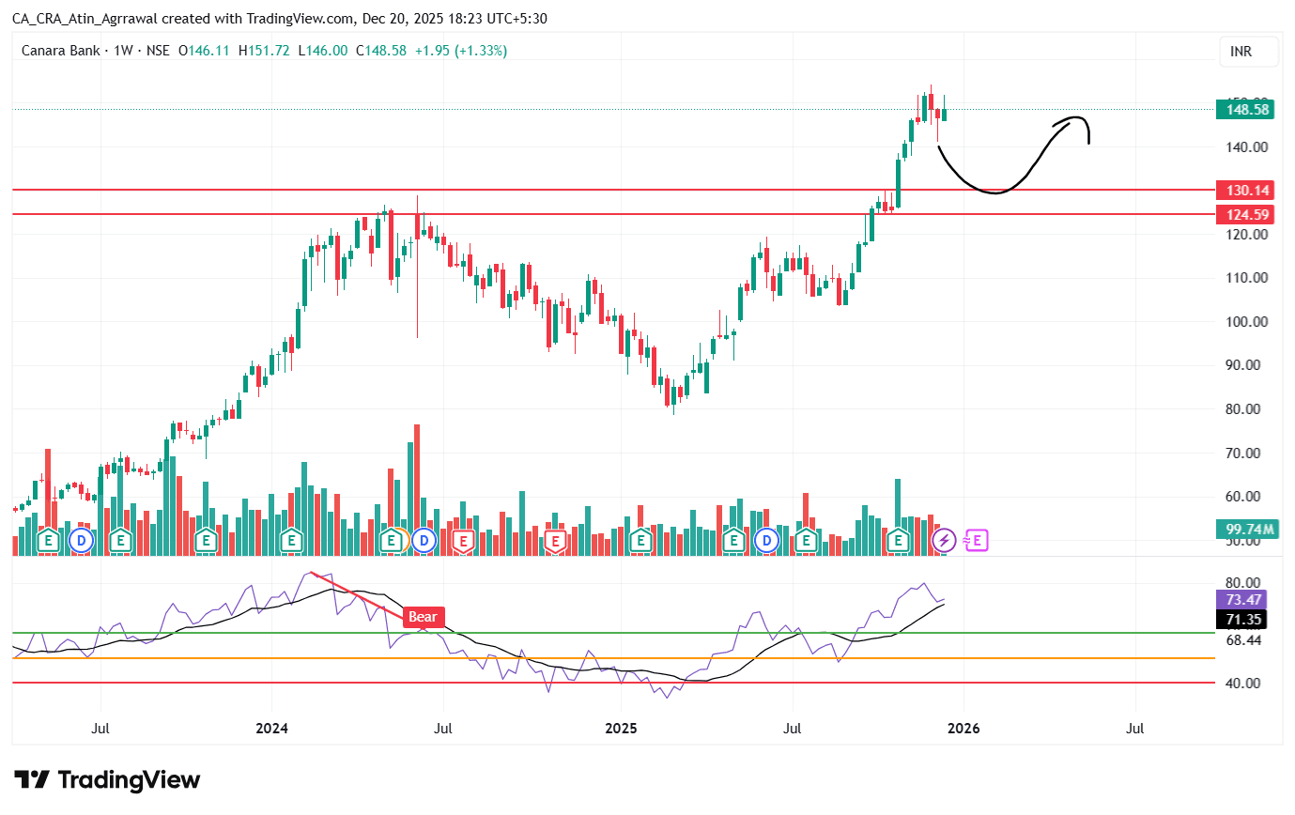Click the chart attribution header text

coord(280,18)
